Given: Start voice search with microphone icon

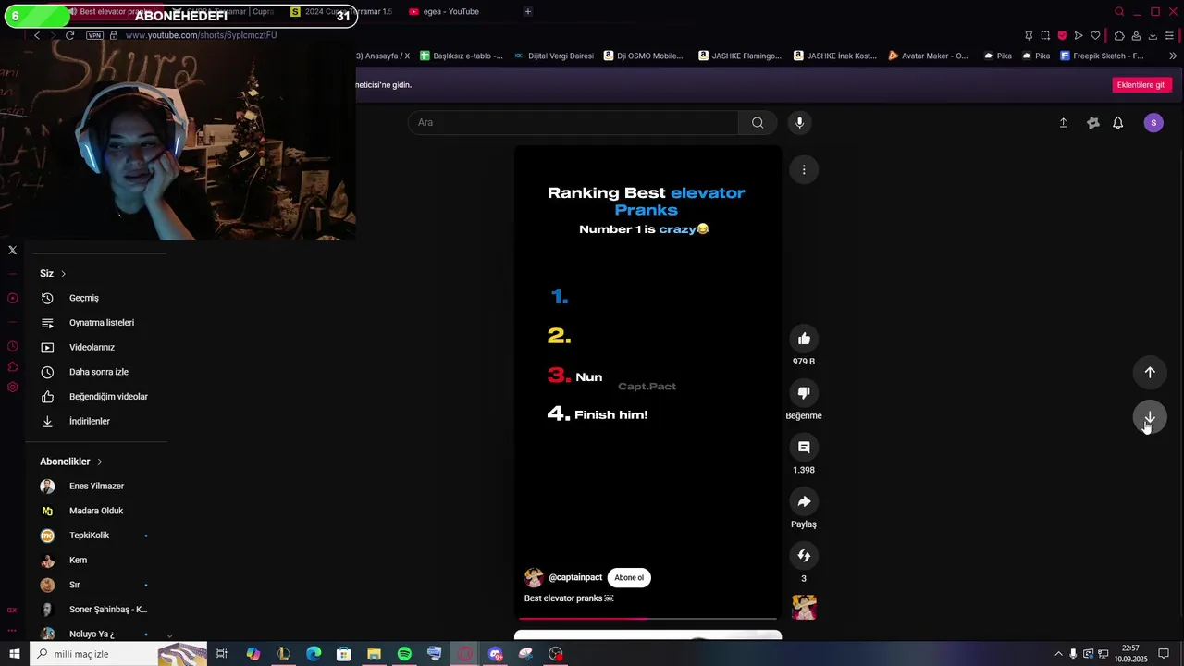Looking at the screenshot, I should point(800,122).
